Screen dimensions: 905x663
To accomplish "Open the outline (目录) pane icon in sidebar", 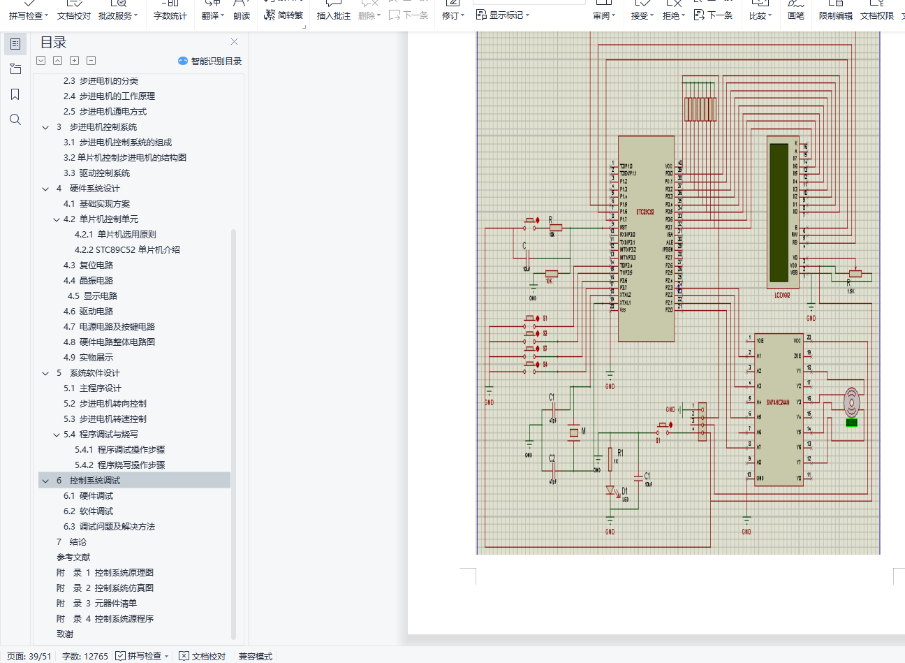I will click(15, 44).
